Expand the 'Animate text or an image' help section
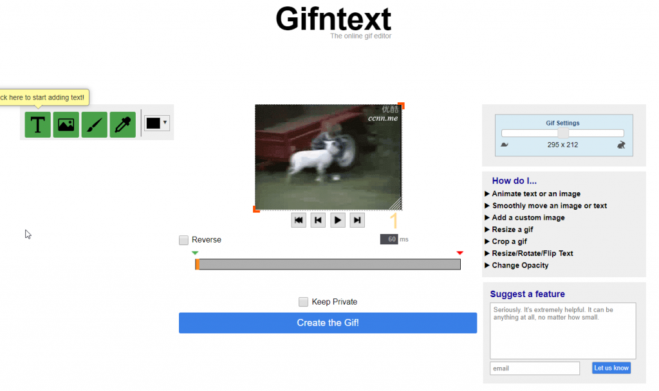659x391 pixels. (535, 193)
